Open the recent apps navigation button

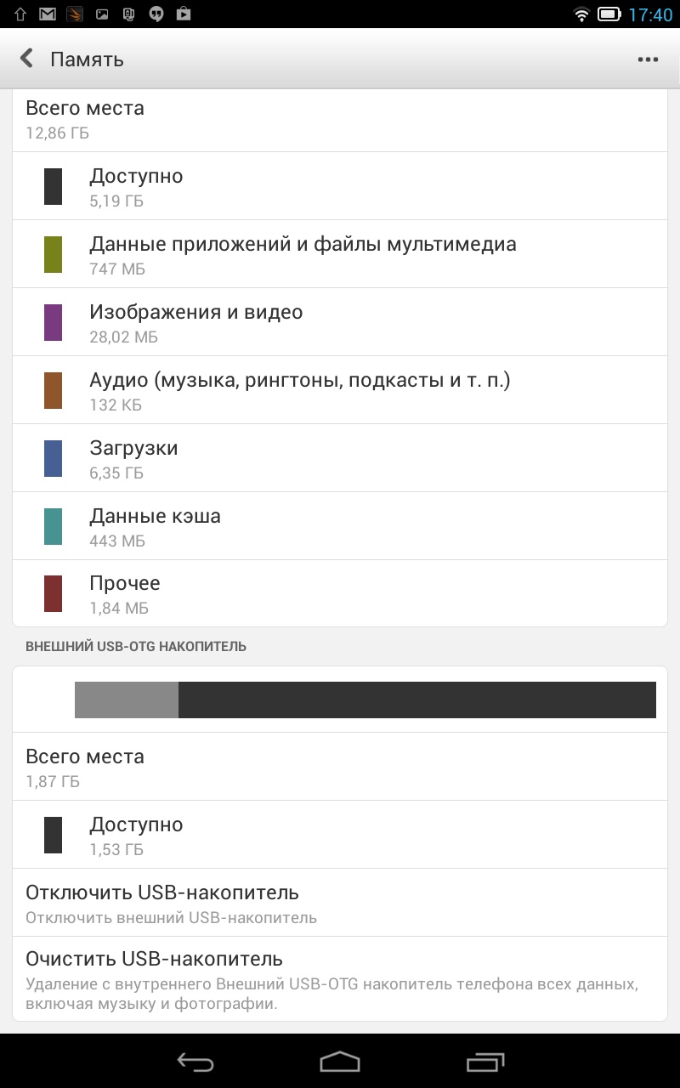pos(485,1061)
